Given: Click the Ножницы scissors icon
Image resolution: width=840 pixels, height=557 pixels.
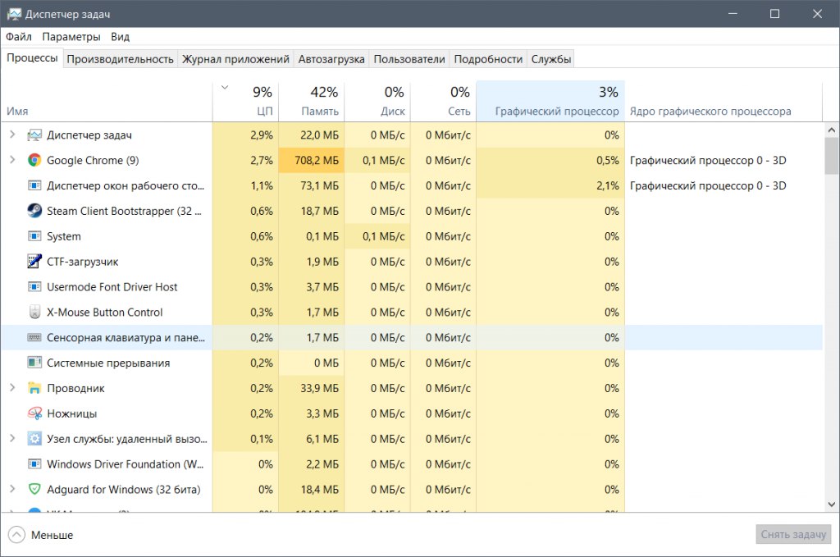Looking at the screenshot, I should click(34, 413).
